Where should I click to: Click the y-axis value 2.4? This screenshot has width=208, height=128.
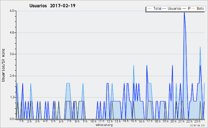pos(12,76)
